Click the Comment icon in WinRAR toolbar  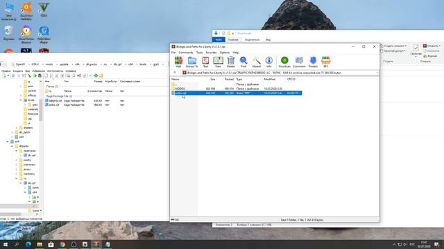pos(299,62)
